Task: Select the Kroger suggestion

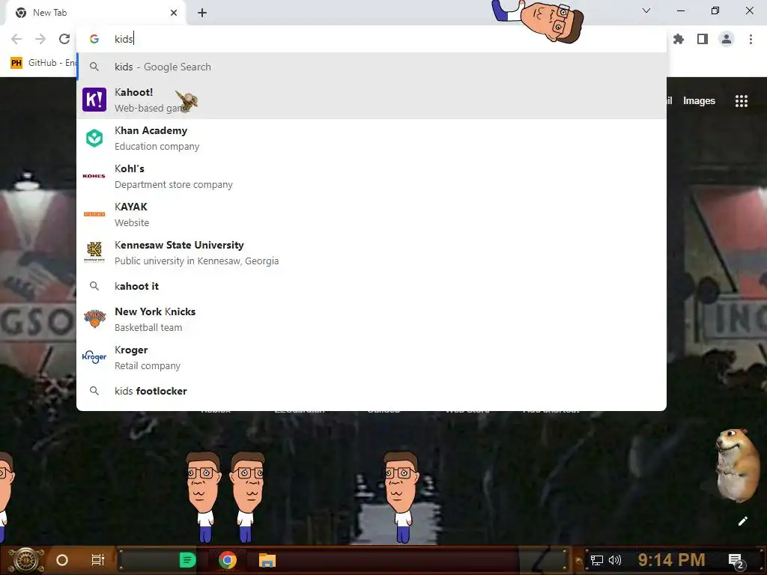Action: coord(372,357)
